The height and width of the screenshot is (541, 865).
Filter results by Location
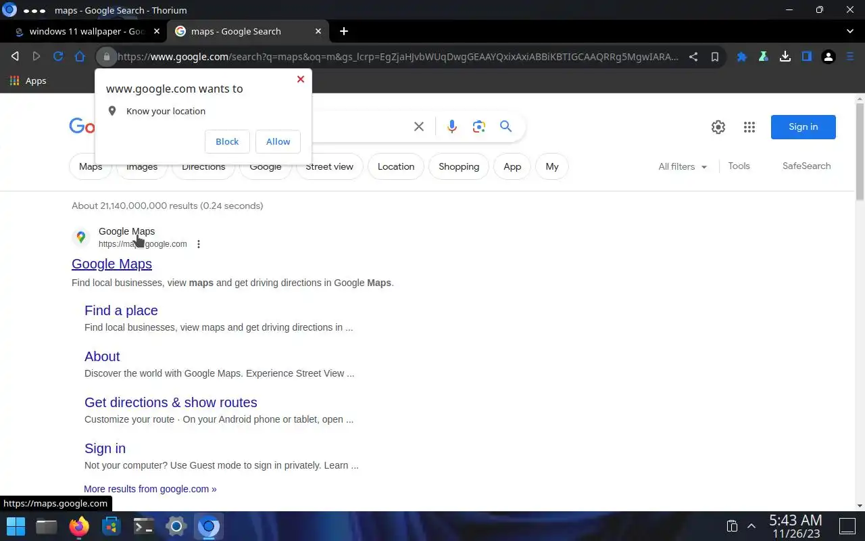coord(396,166)
